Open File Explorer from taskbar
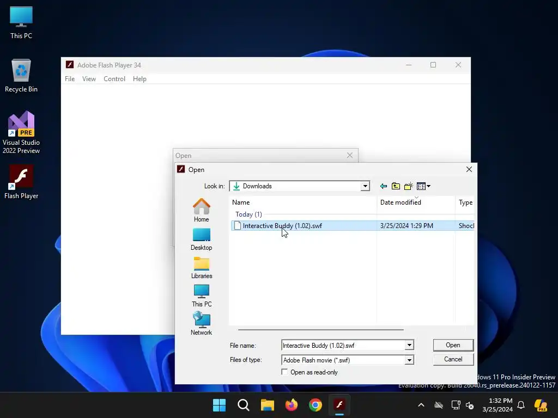Viewport: 558px width, 418px height. click(x=267, y=405)
